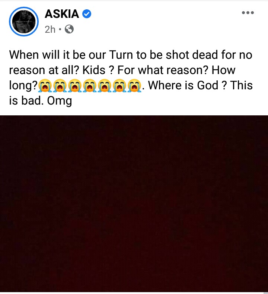Click the globe public-audience icon

tap(69, 29)
